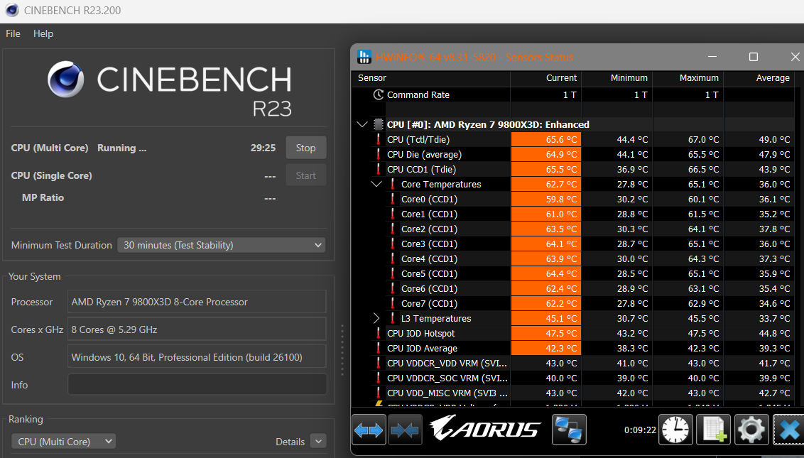Image resolution: width=804 pixels, height=458 pixels.
Task: Click the Core1 (CCD1) 61.0 °C value
Action: coord(546,214)
